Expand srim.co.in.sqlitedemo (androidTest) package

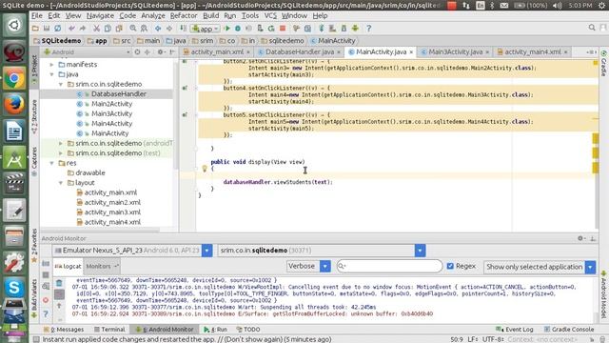point(61,143)
